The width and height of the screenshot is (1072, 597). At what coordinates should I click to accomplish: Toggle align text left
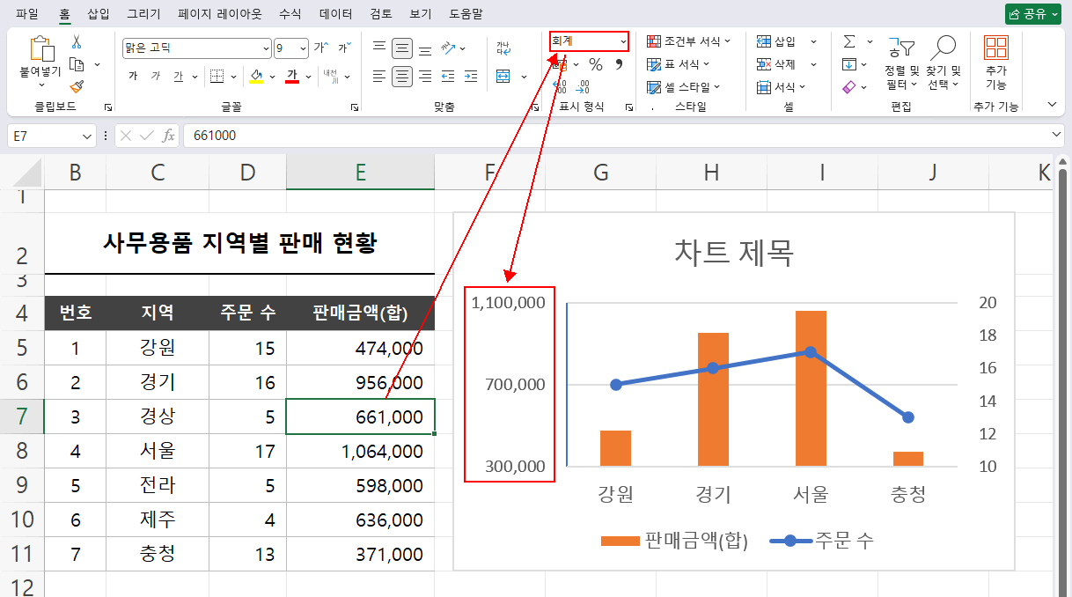pos(379,77)
